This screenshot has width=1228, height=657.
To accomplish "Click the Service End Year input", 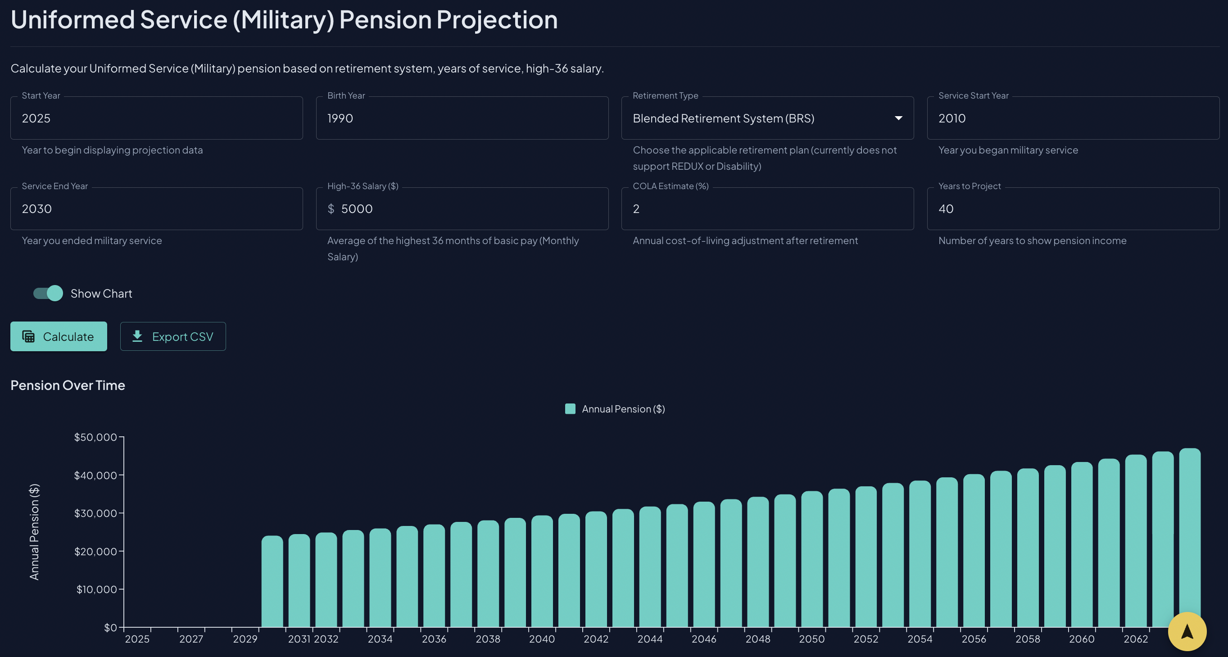I will tap(156, 208).
